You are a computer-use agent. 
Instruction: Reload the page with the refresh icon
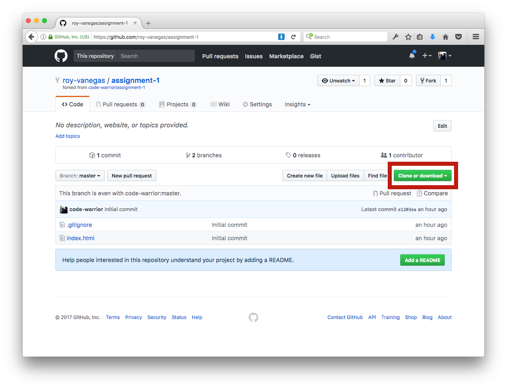click(294, 37)
